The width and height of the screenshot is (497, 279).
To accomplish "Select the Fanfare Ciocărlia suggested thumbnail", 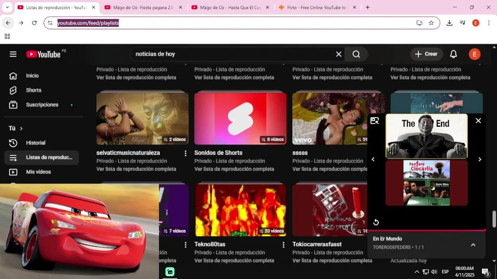I will click(x=426, y=183).
